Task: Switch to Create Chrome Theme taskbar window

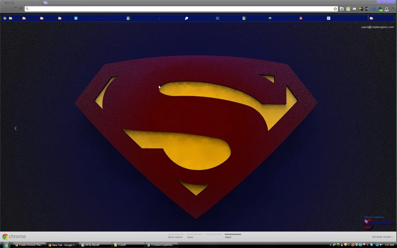Action: [x=30, y=245]
